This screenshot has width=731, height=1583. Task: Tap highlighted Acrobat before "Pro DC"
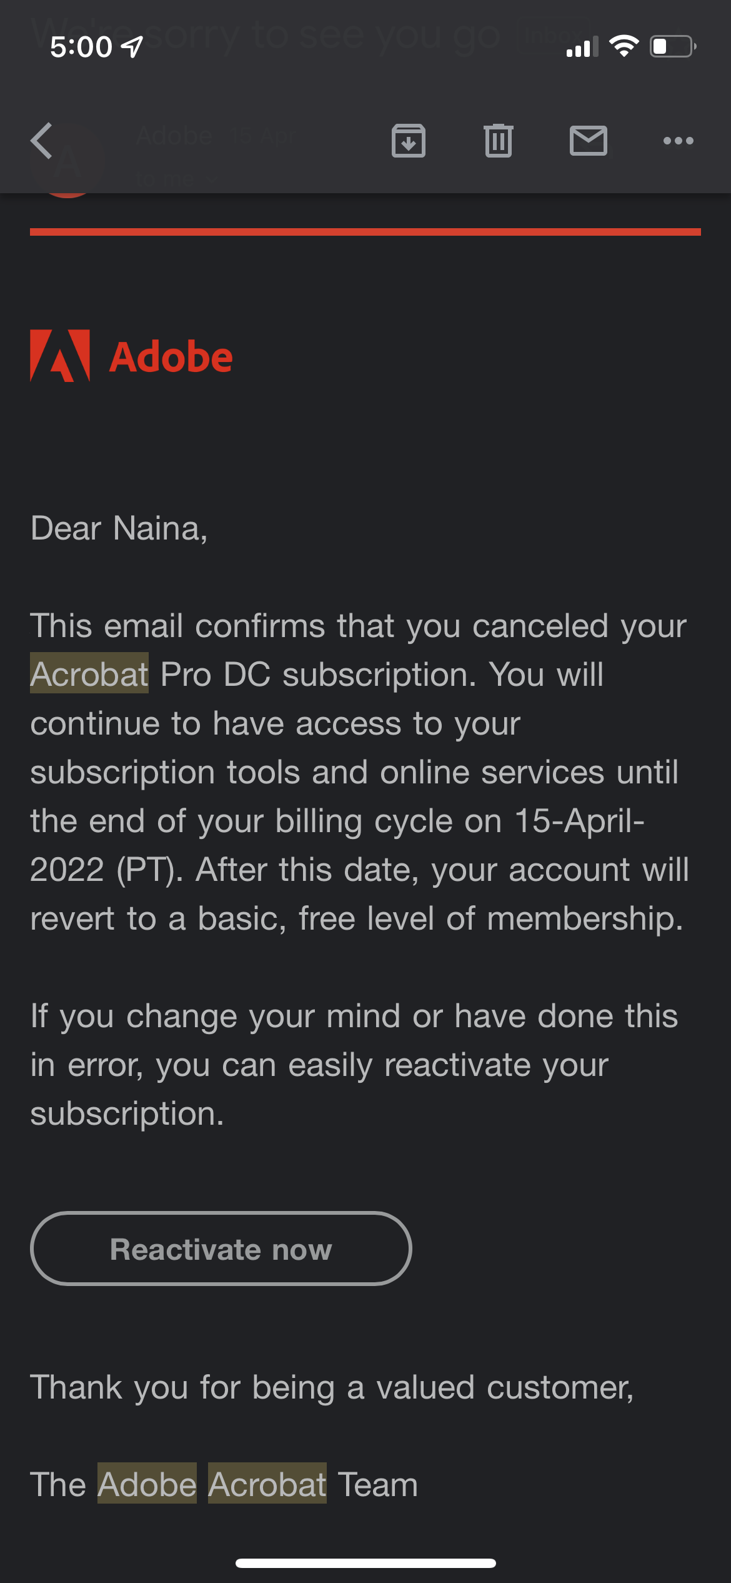click(89, 674)
